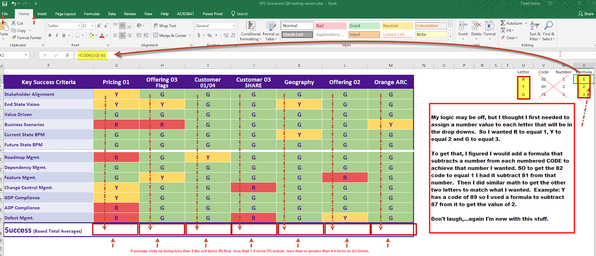
Task: Toggle Underline formatting
Action: 64,35
